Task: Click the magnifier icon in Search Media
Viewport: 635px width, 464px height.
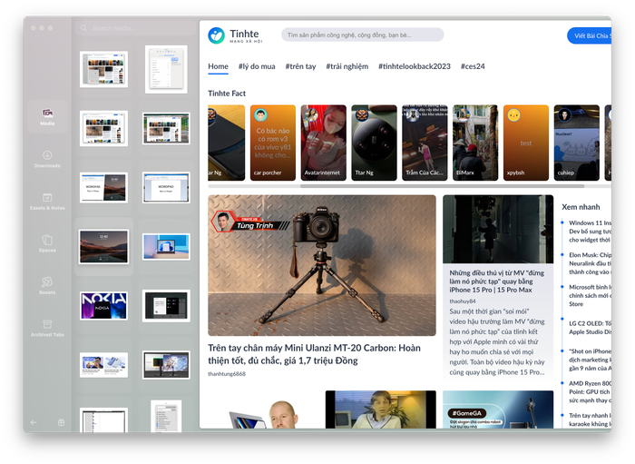Action: coord(83,28)
